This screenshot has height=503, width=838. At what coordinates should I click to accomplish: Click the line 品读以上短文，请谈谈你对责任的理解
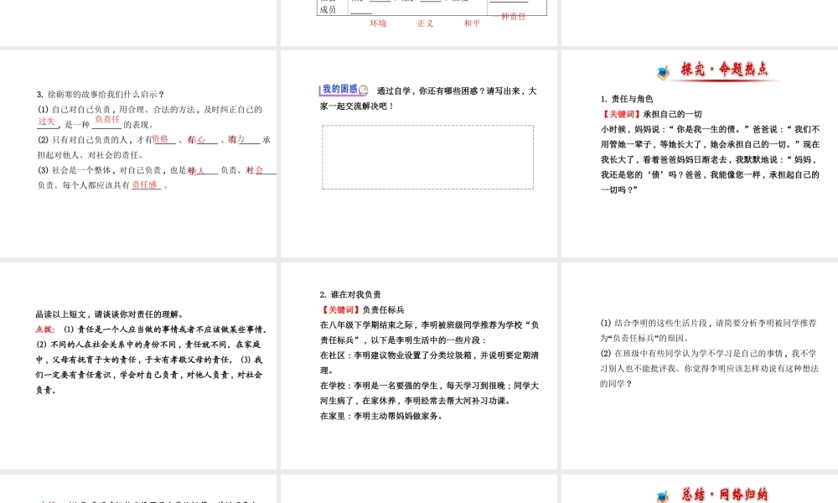[110, 314]
